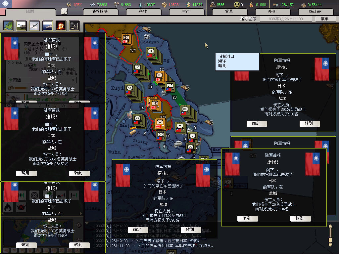Click the message log scrollbar at bottom right
This screenshot has width=339, height=254.
pyautogui.click(x=330, y=235)
